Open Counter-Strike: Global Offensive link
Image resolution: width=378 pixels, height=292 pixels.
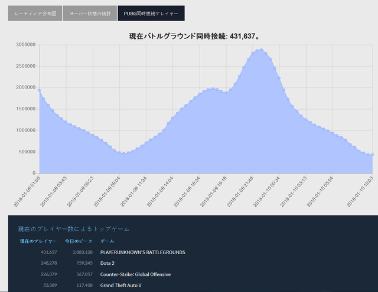coord(135,274)
